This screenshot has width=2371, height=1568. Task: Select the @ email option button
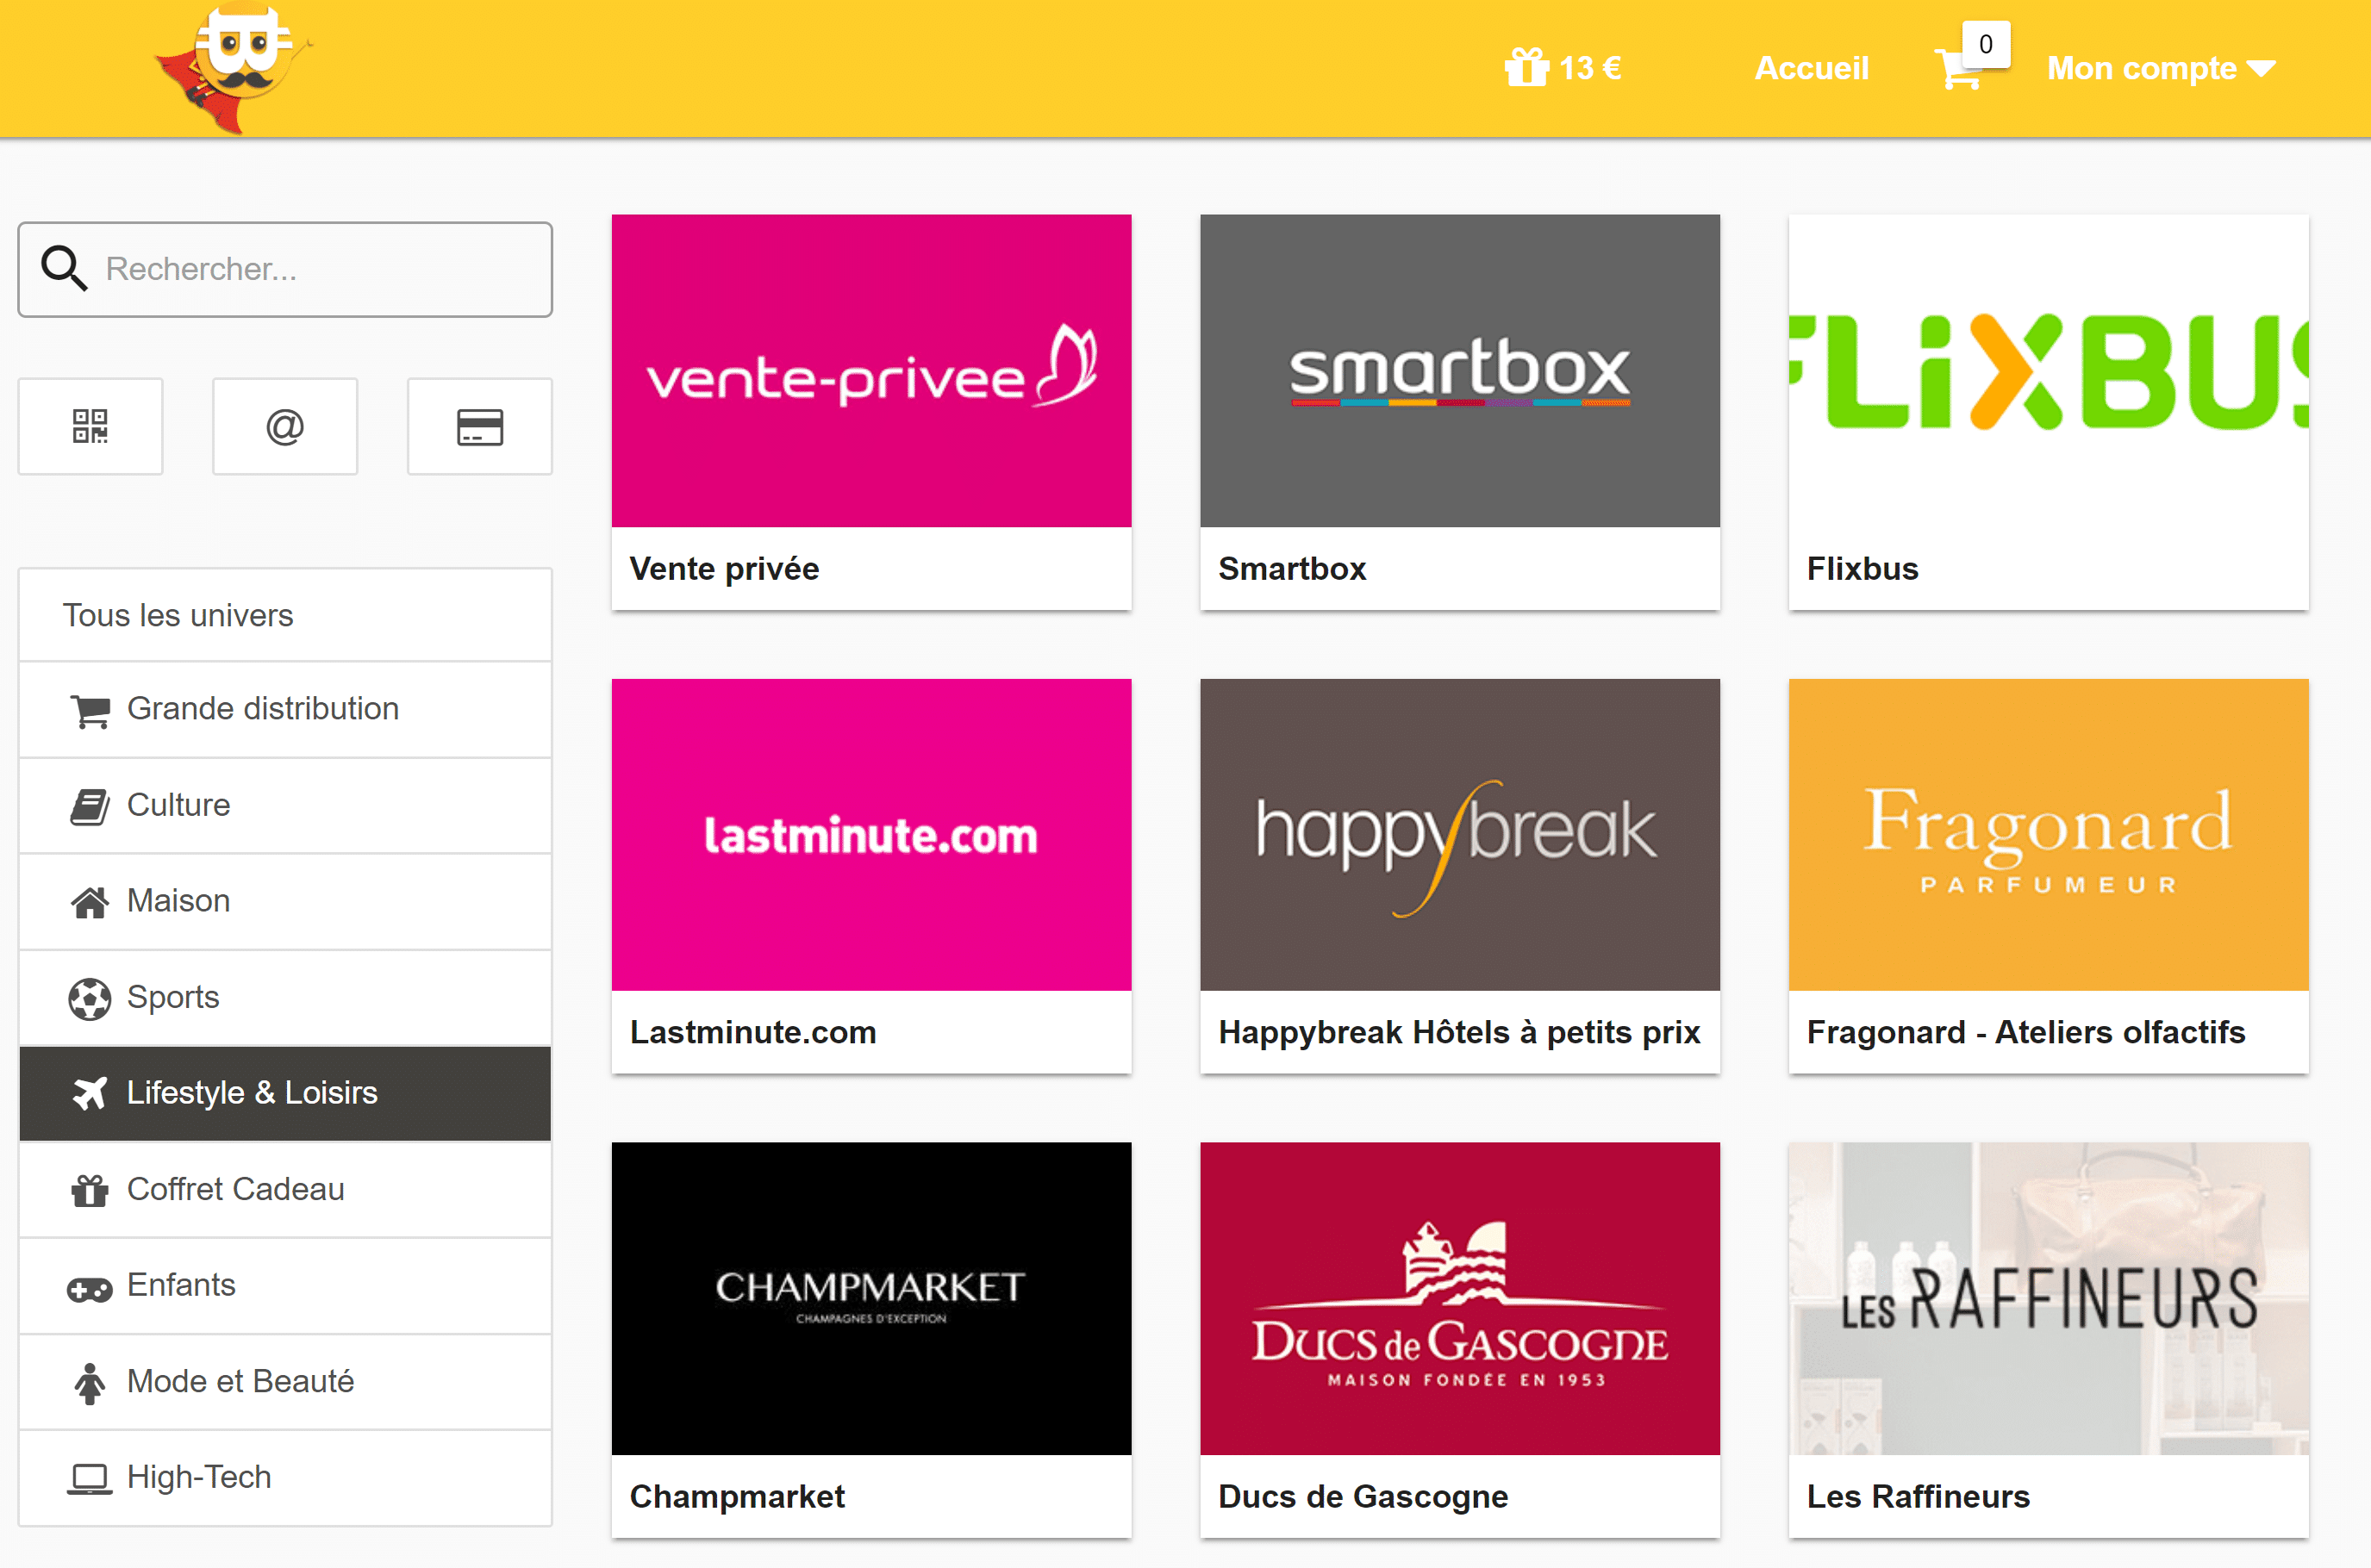point(285,426)
